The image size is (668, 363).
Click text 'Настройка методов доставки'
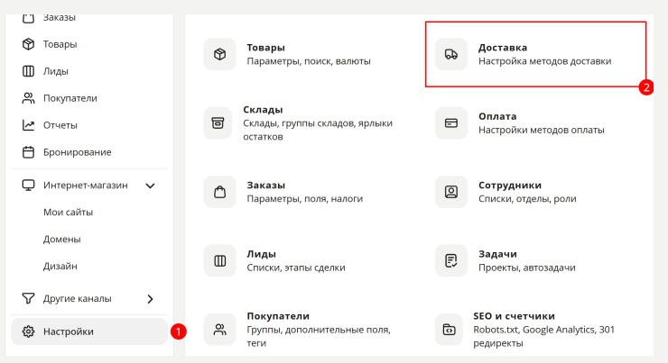tap(544, 61)
